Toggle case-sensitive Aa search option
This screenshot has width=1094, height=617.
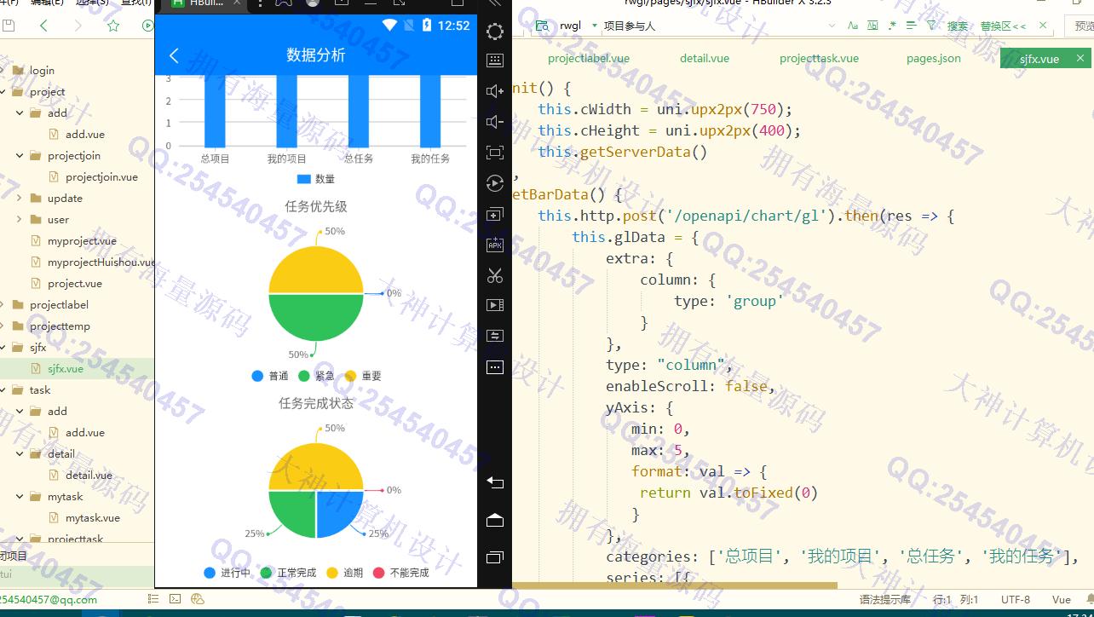pos(853,26)
